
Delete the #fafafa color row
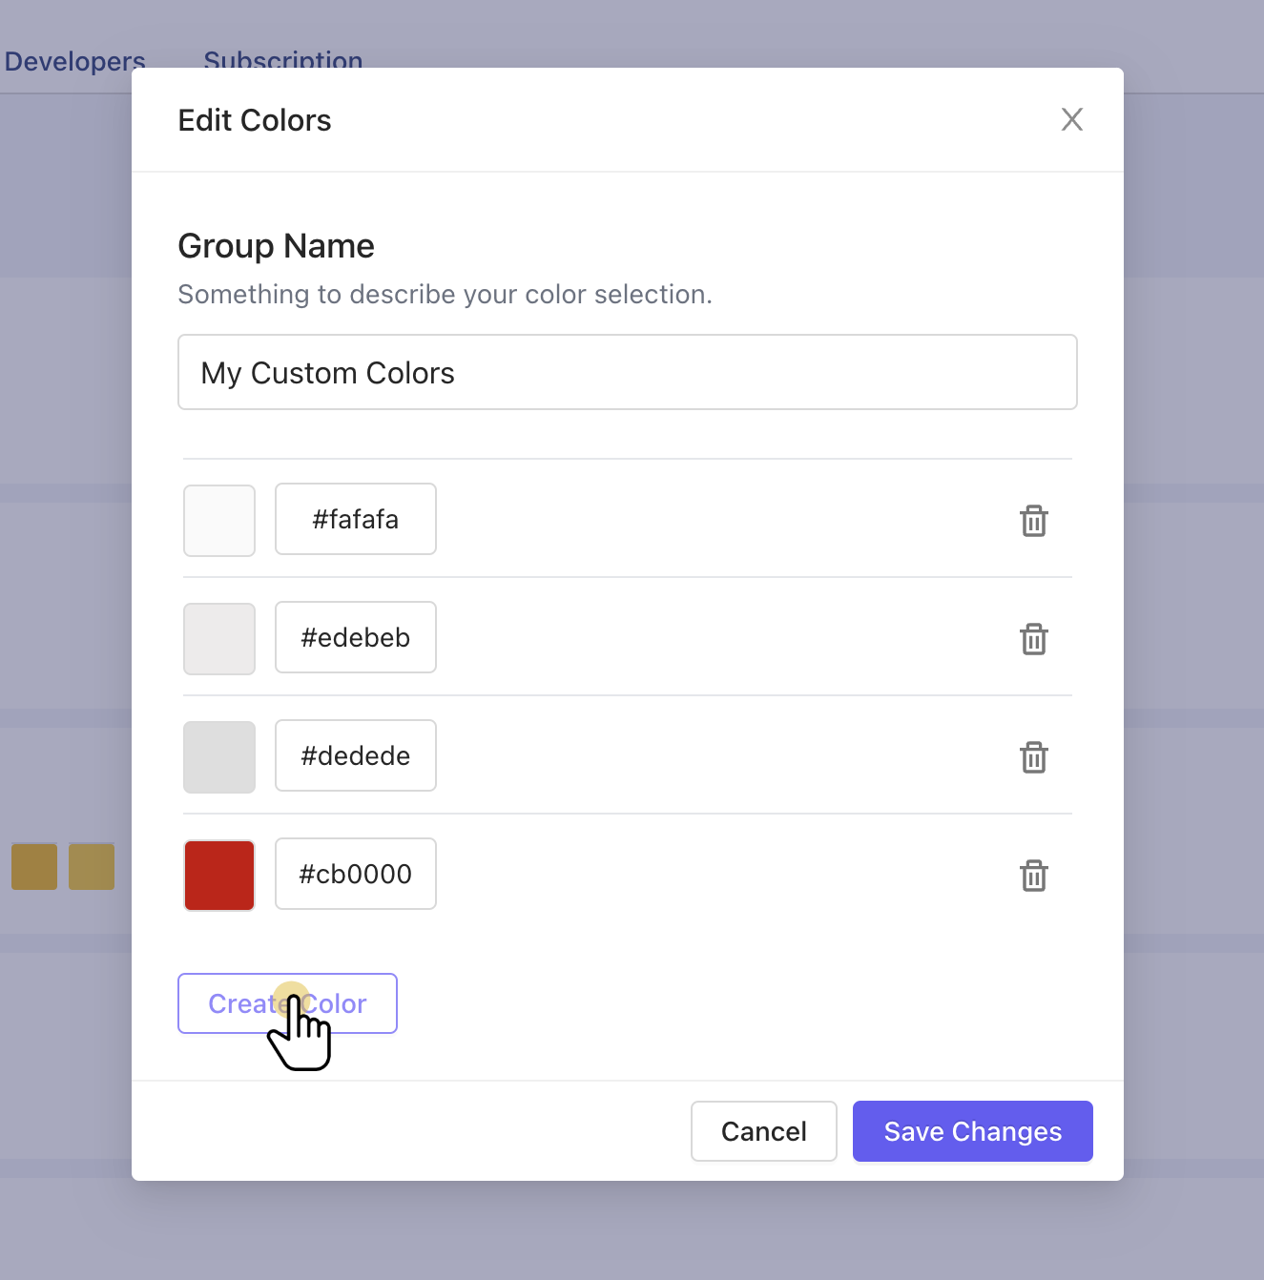[1033, 521]
